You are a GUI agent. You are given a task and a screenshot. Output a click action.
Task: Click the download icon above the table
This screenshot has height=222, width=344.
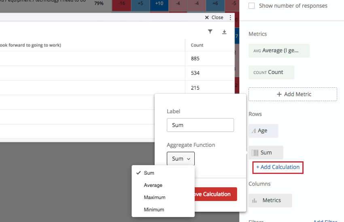[x=224, y=32]
